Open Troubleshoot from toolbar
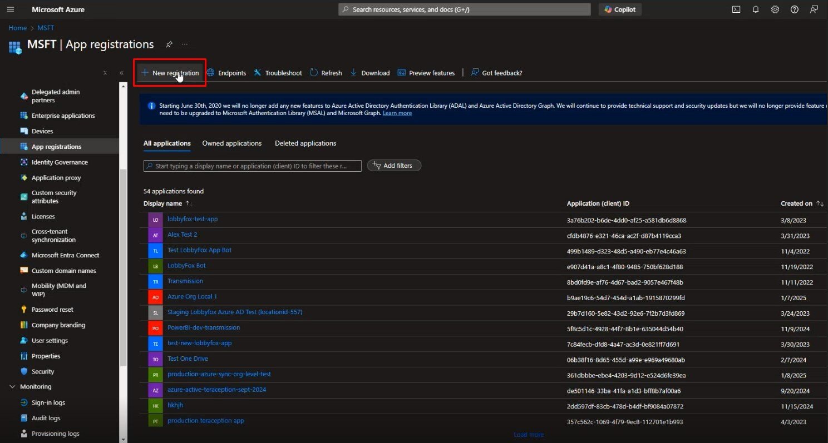This screenshot has height=443, width=828. 278,73
